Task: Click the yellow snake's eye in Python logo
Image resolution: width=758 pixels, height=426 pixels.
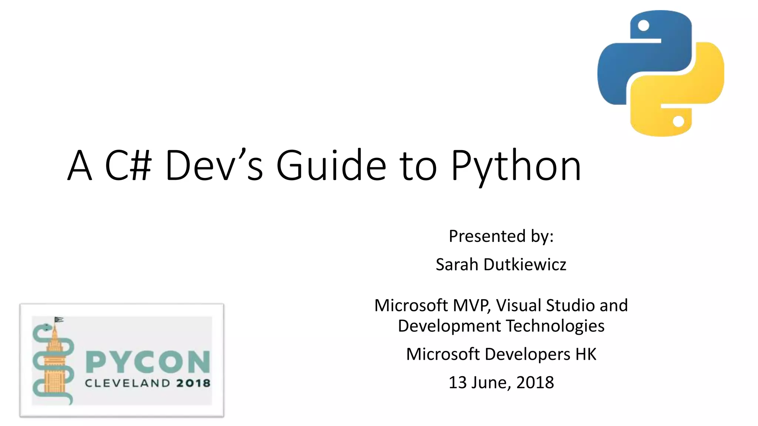Action: (678, 121)
